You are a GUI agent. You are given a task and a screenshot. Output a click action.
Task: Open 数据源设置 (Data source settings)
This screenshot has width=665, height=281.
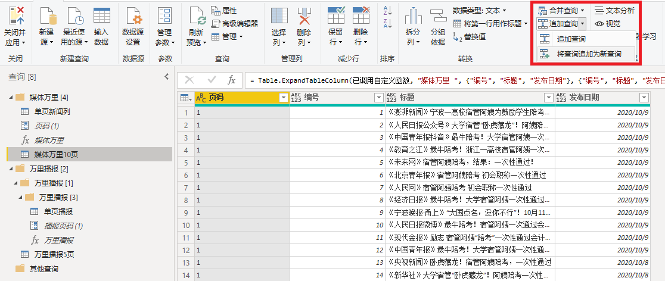point(133,18)
